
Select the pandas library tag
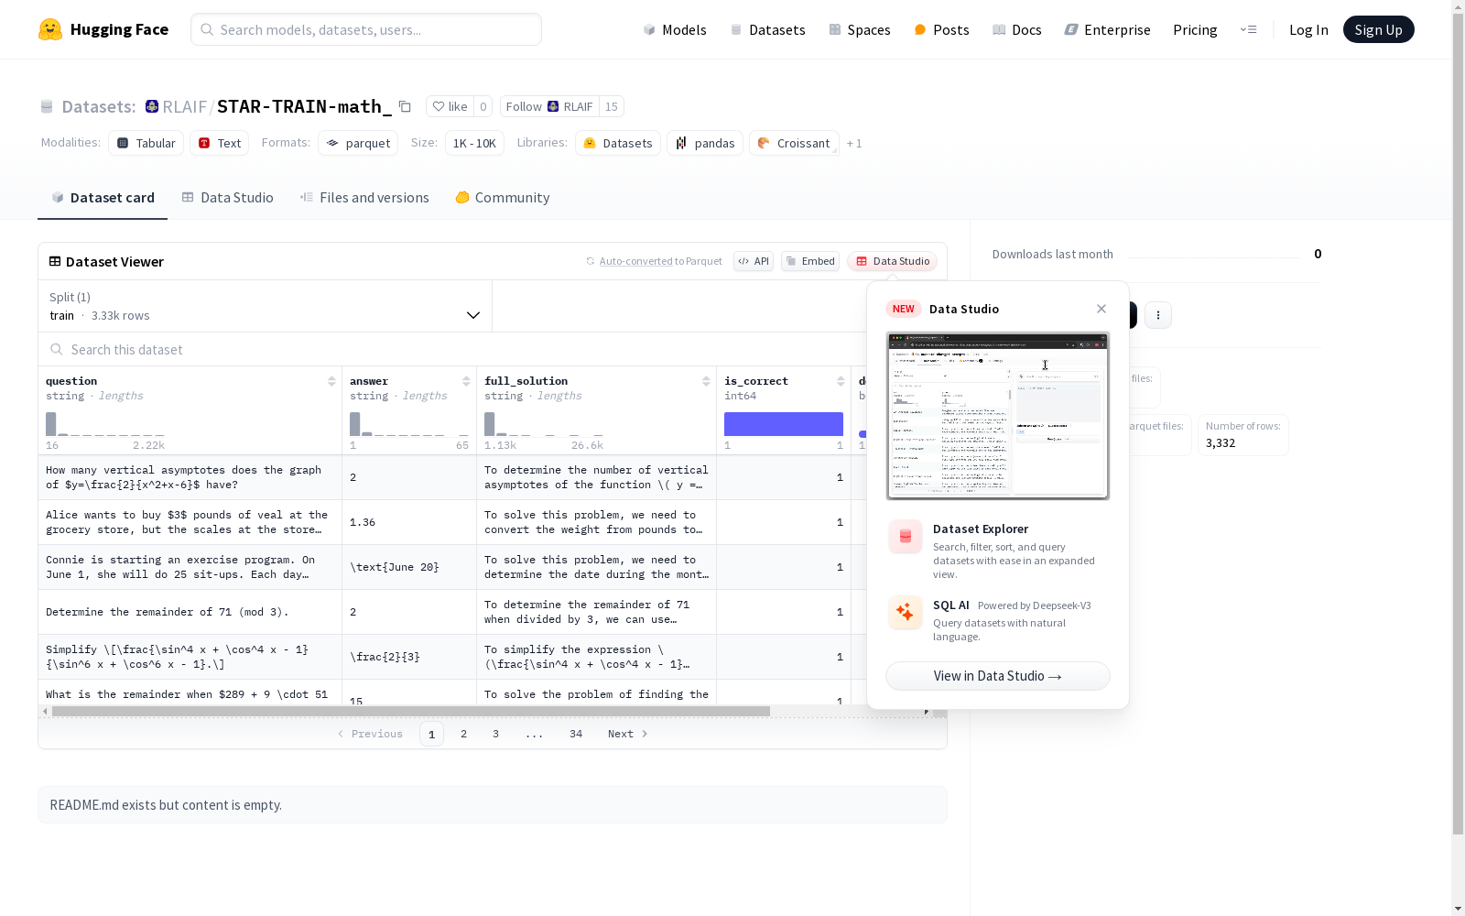pyautogui.click(x=705, y=143)
